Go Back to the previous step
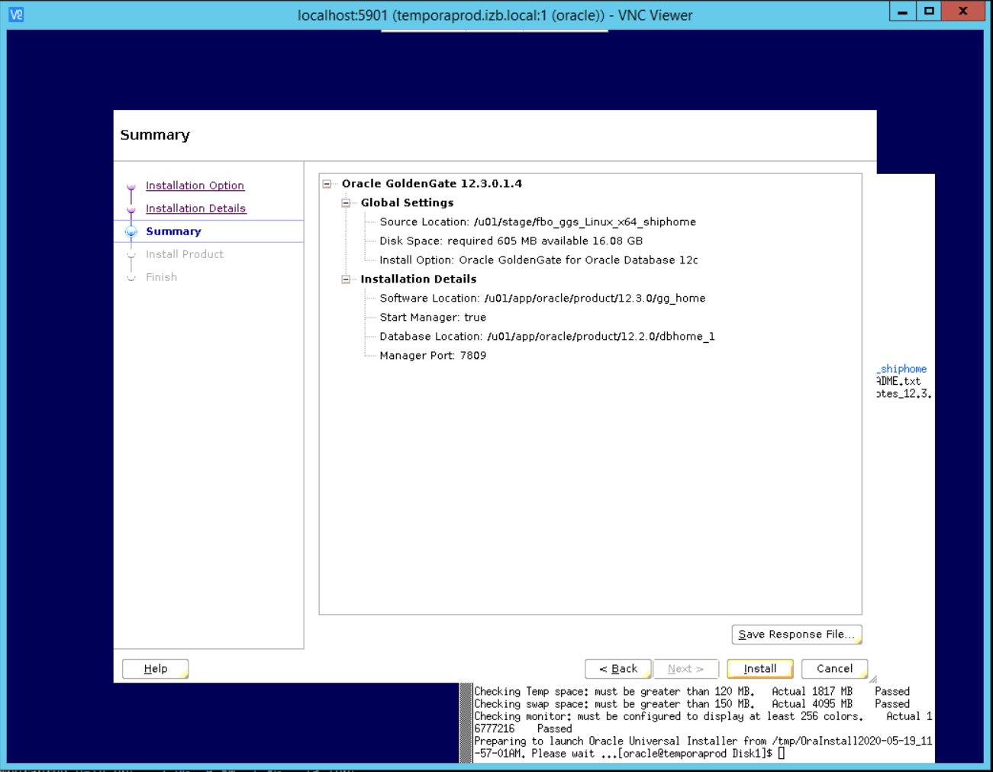Image resolution: width=993 pixels, height=772 pixels. [618, 669]
